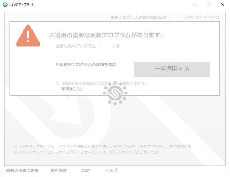This screenshot has height=177, width=230.
Task: Click the 1 件 count text
Action: tap(116, 46)
